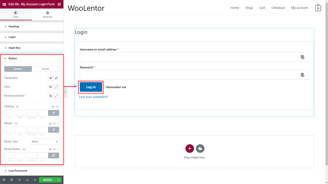The width and height of the screenshot is (328, 184).
Task: Click the shopping cart bag icon
Action: 318,8
